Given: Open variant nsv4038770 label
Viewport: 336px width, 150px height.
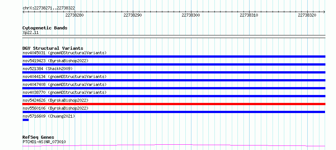Looking at the screenshot, I should (x=65, y=92).
